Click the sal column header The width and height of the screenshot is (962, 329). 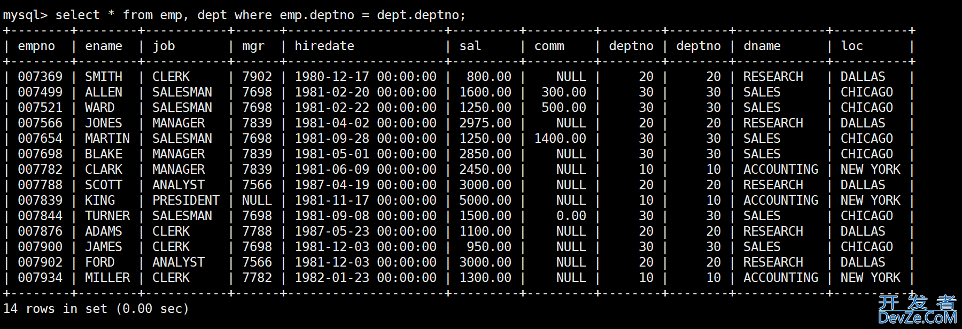[470, 46]
